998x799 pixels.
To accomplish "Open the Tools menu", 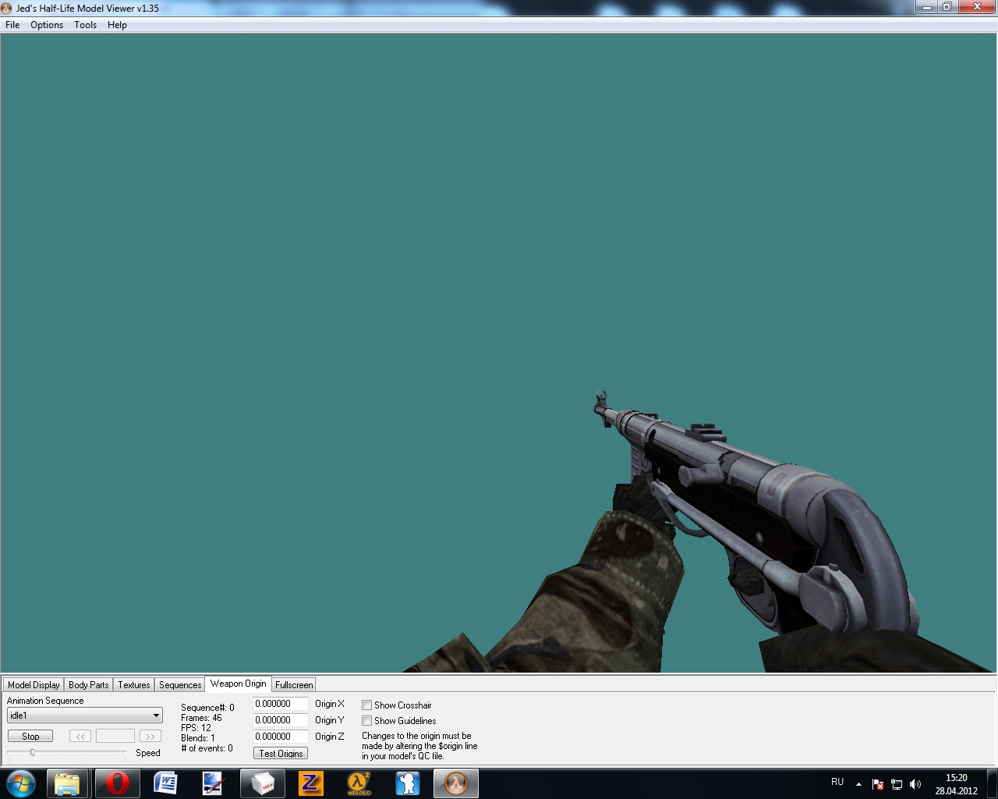I will click(85, 25).
